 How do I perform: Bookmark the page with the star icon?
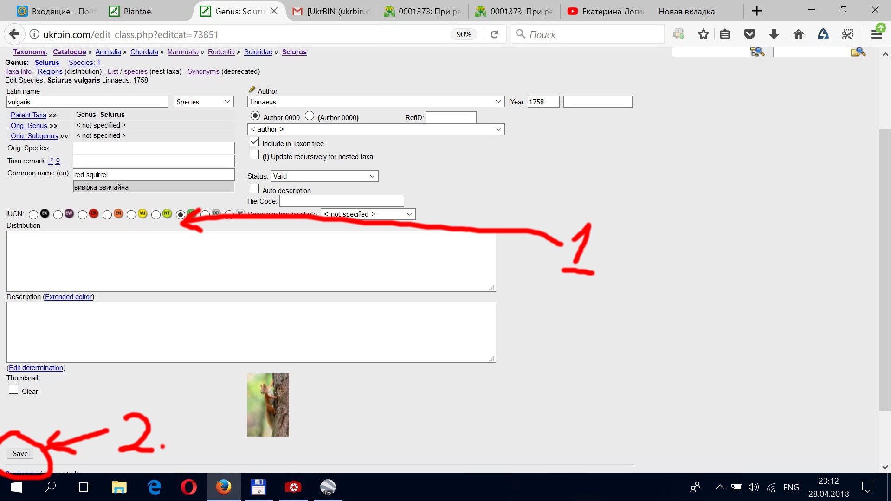(x=703, y=34)
